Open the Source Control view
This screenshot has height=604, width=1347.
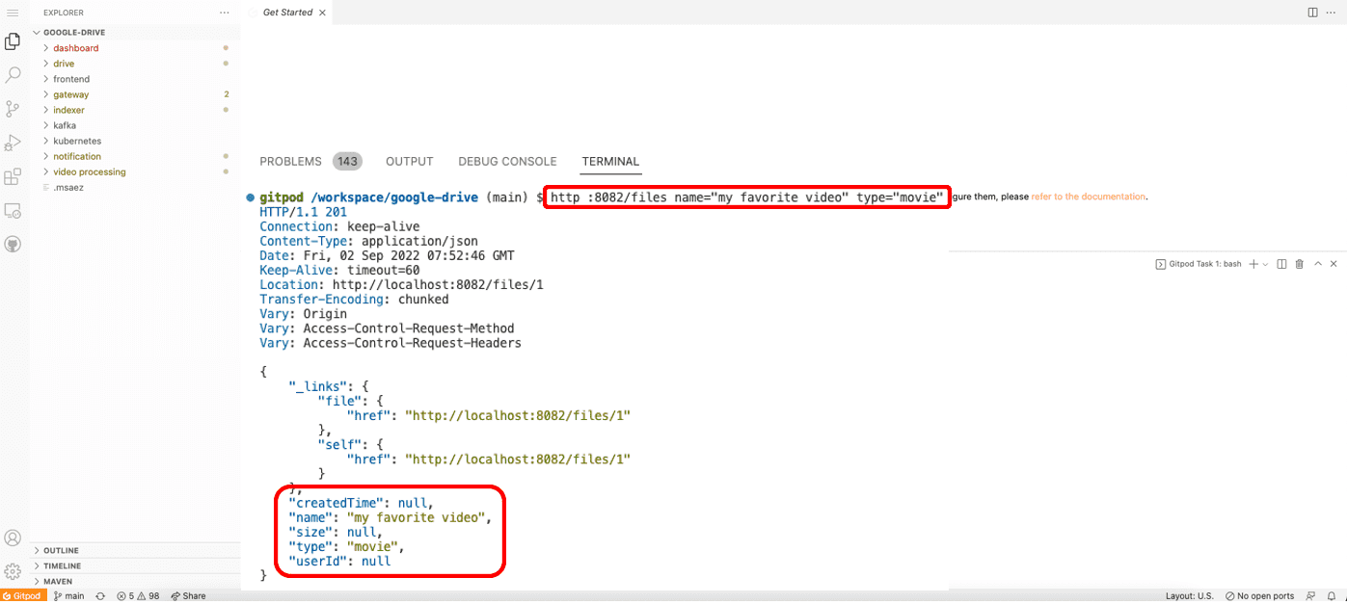click(13, 109)
